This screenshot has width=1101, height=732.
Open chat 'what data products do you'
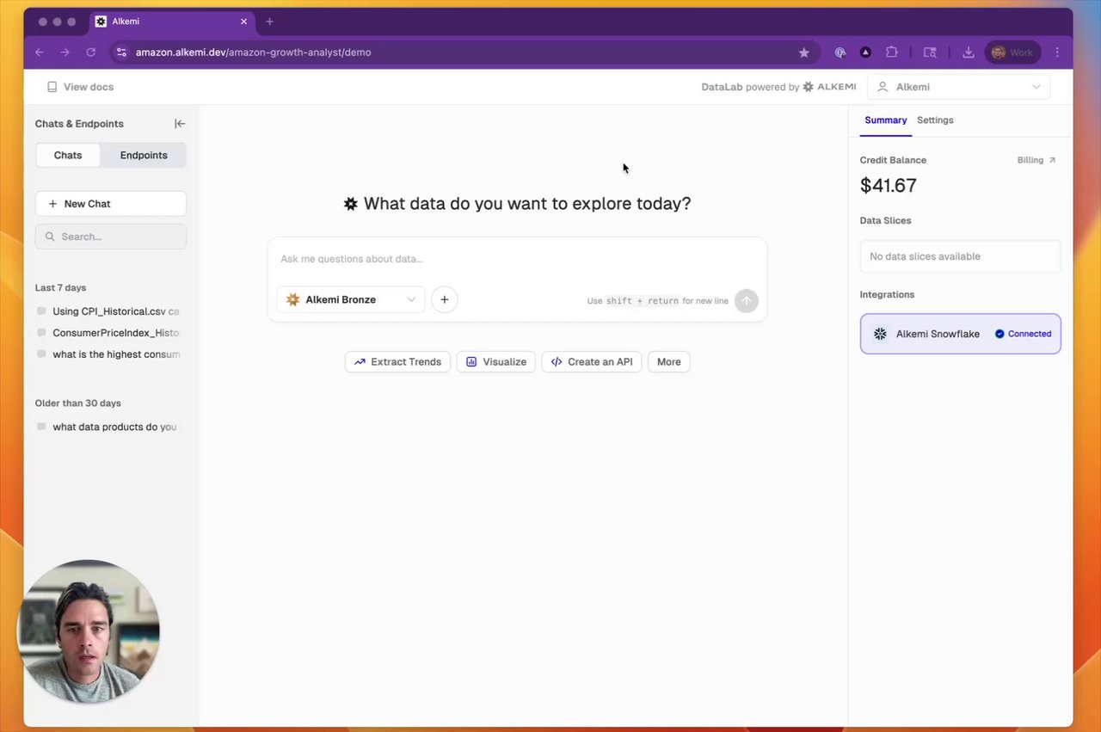point(114,427)
